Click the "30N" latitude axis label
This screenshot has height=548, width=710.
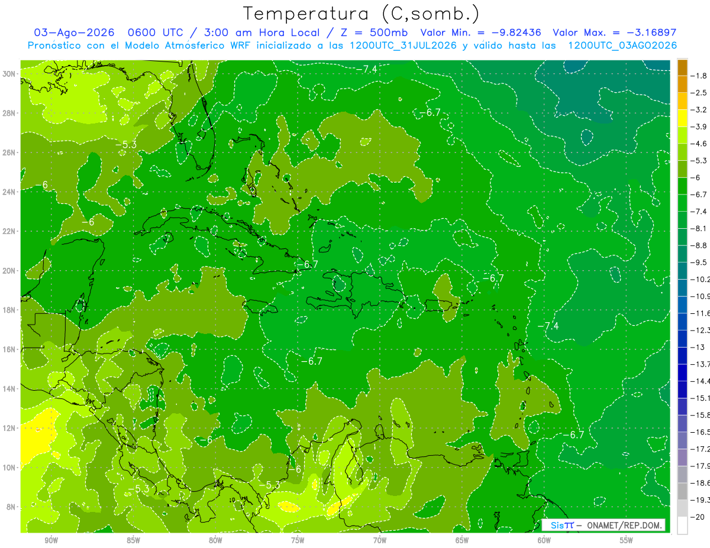(x=9, y=73)
